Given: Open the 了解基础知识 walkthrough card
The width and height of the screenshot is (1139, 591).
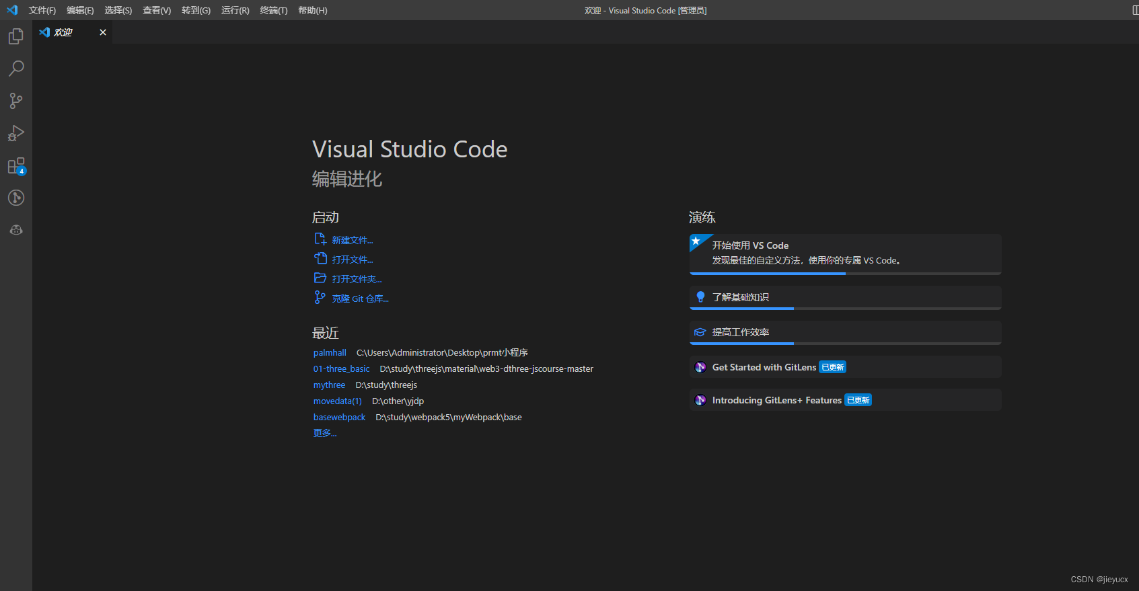Looking at the screenshot, I should tap(846, 298).
